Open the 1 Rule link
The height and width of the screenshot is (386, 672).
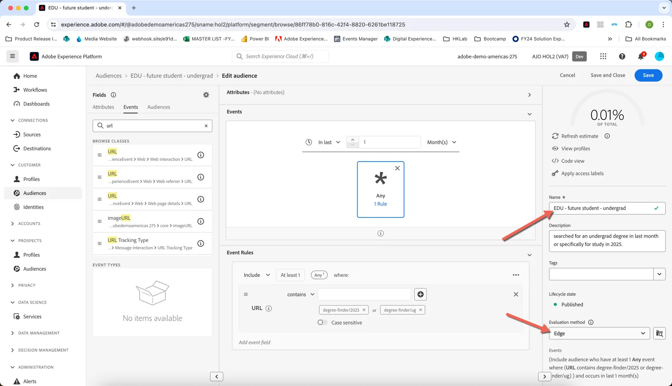[x=380, y=204]
